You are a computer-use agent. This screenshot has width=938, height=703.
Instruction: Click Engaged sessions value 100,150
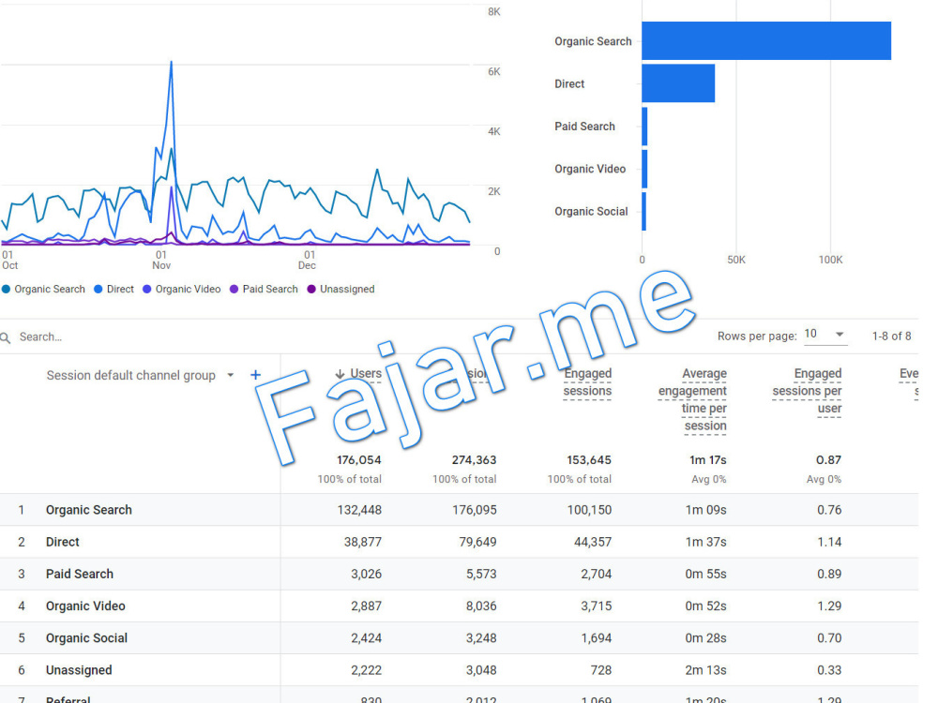tap(589, 510)
